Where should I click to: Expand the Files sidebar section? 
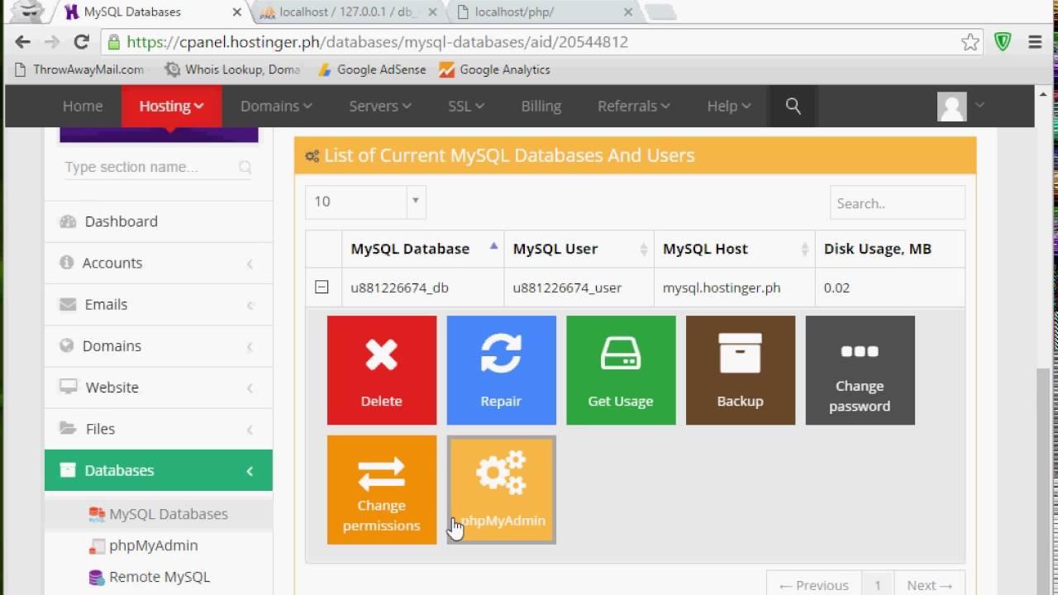click(159, 428)
